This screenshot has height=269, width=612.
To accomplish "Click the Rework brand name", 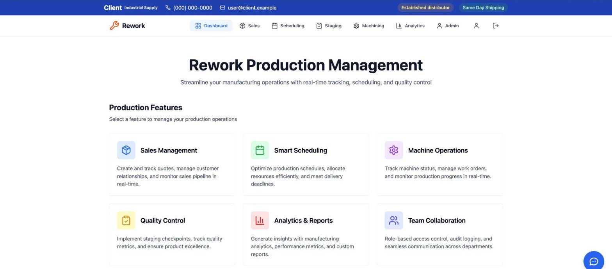I will (x=133, y=26).
